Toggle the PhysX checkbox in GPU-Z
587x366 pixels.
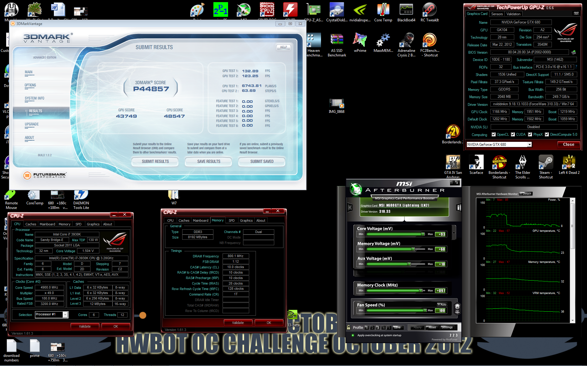530,135
